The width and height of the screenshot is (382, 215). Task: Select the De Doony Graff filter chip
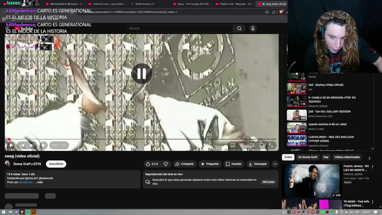[x=308, y=157]
